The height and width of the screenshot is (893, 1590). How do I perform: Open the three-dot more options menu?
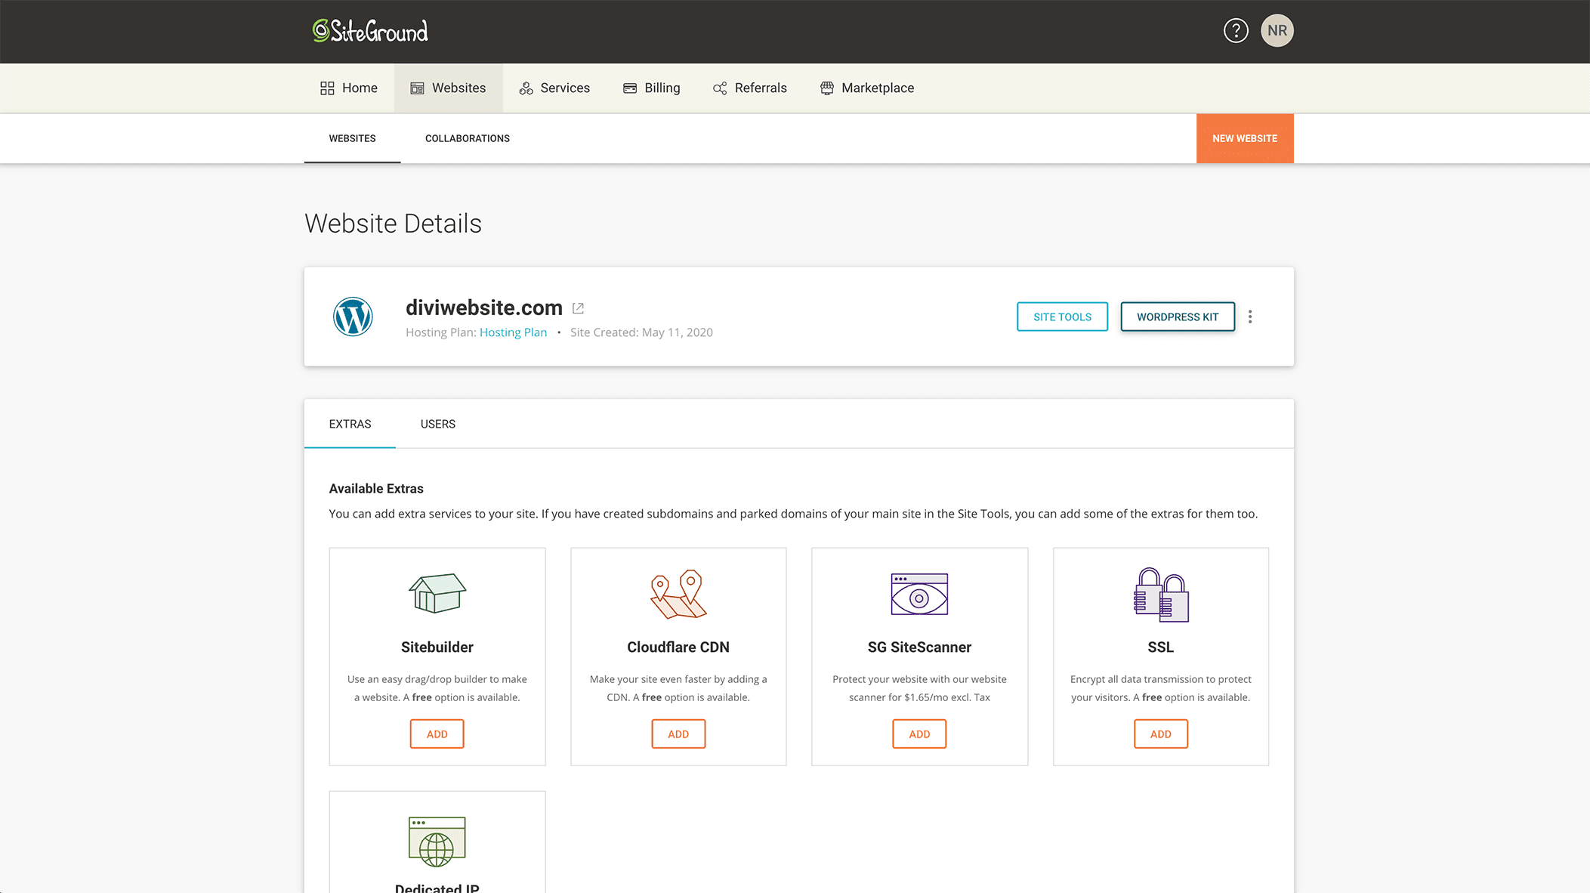tap(1250, 317)
